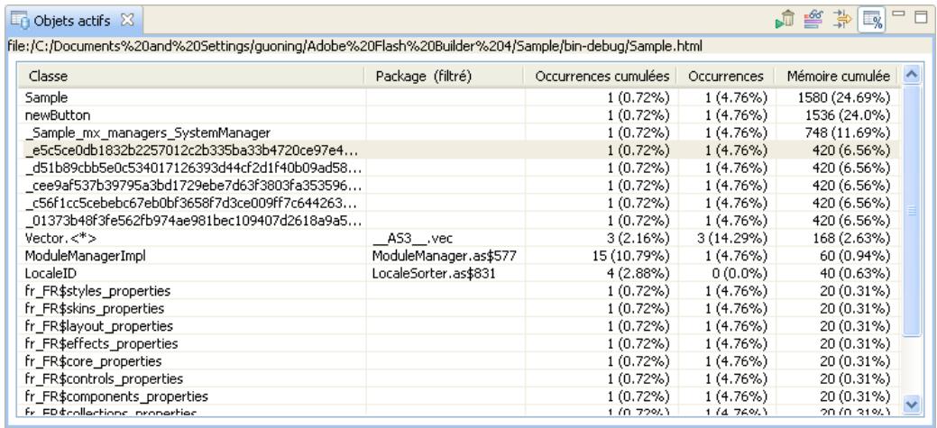The width and height of the screenshot is (937, 428).
Task: Select the _Sample_mx_managers_SystemManager row
Action: tap(461, 132)
